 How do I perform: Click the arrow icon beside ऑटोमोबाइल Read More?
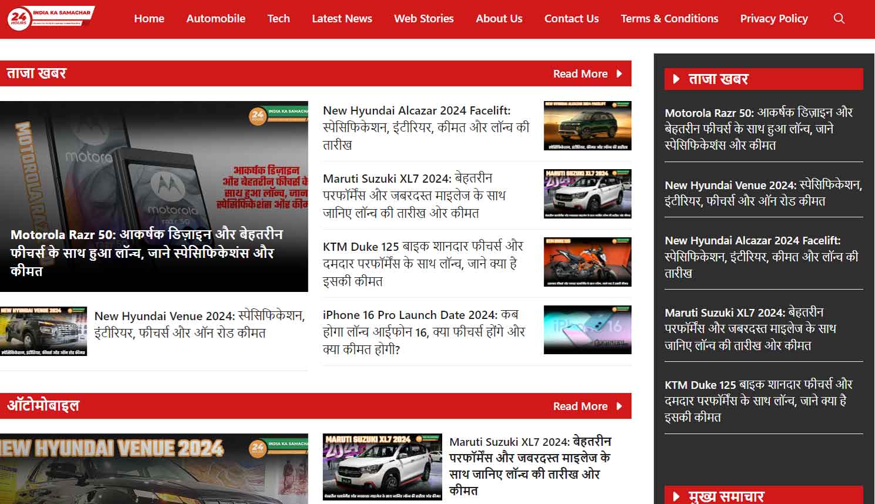[x=619, y=406]
